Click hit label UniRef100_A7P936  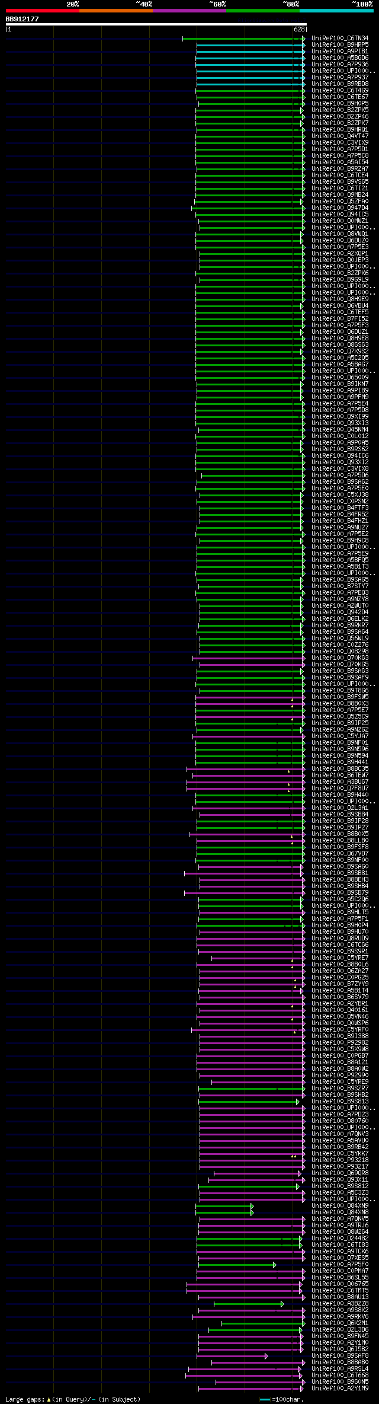tap(340, 65)
